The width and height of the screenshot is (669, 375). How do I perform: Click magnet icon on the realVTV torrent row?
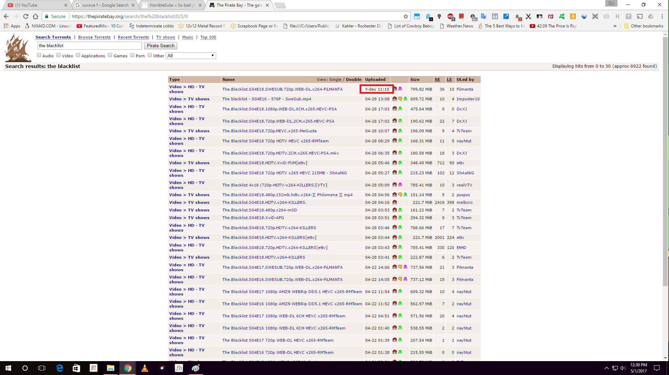point(395,185)
